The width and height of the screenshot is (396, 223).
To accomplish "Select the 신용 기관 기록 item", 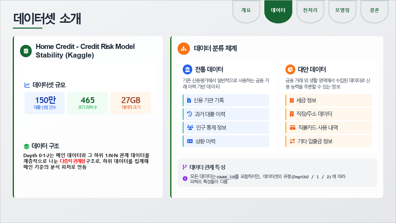I will (226, 100).
